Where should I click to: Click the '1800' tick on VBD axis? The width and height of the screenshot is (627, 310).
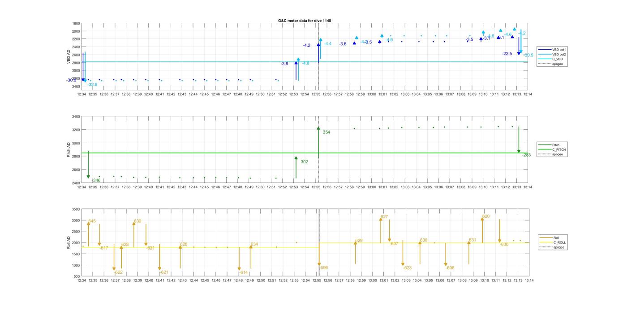76,23
